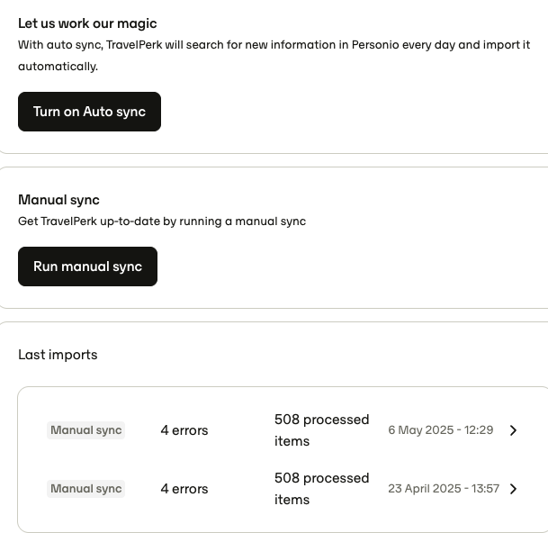Screen dimensions: 548x533
Task: Open the 6 May 2025 import chevron arrow
Action: coord(513,430)
